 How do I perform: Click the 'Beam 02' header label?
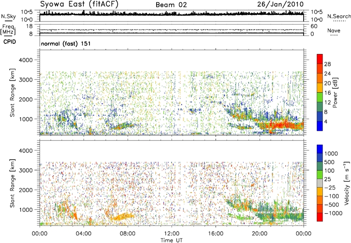[x=171, y=5]
